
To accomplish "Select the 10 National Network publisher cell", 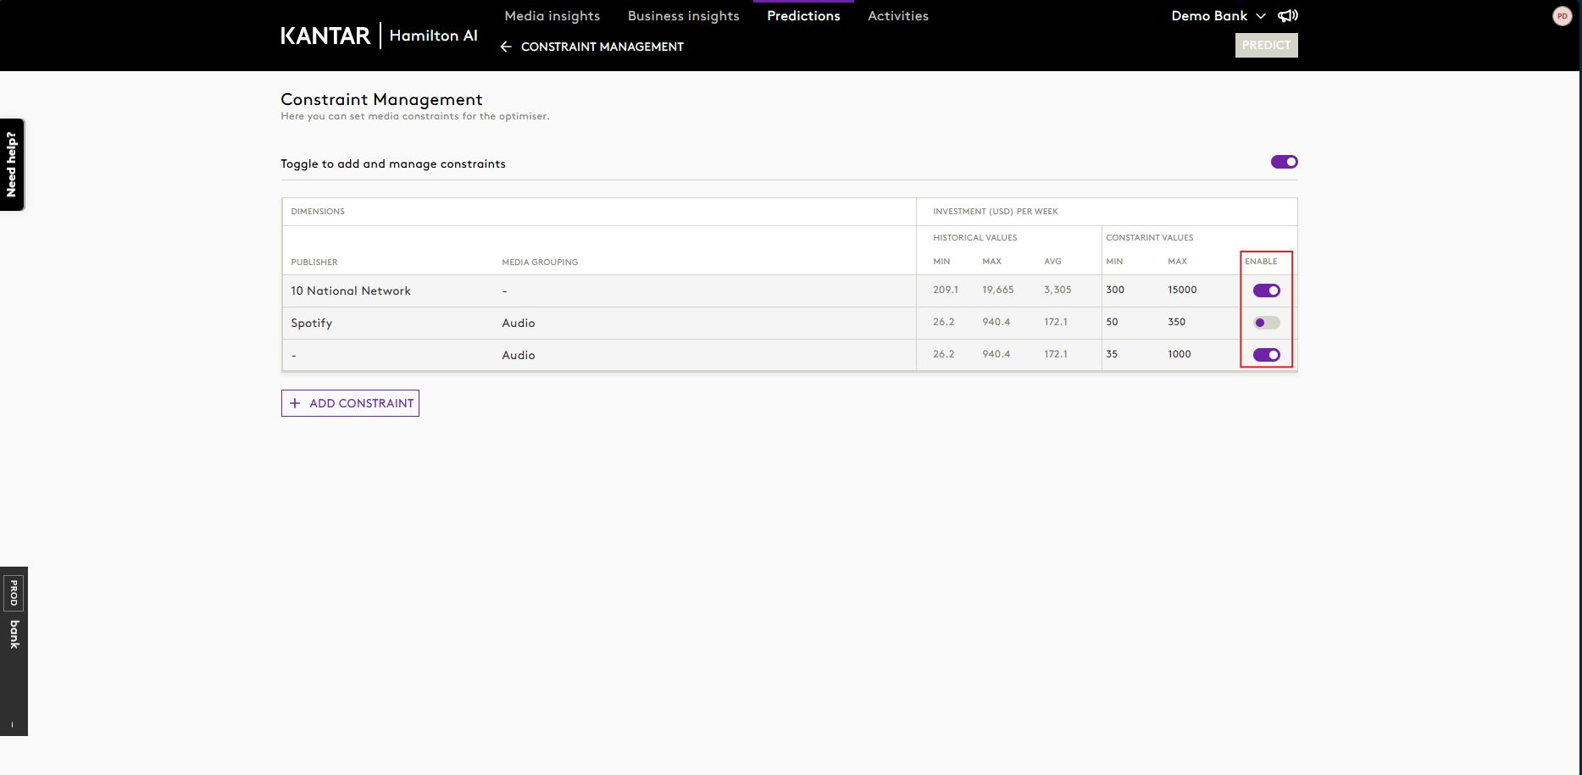I will (x=351, y=291).
